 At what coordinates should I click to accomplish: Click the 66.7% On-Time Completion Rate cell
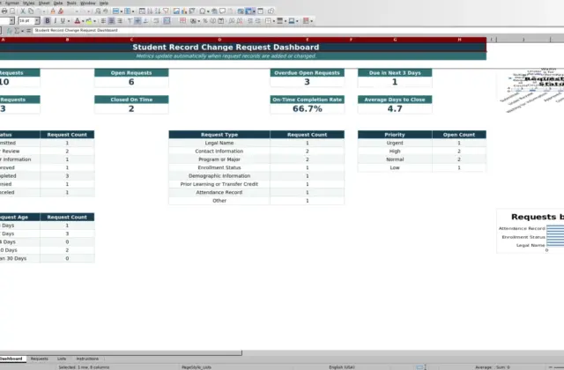(308, 108)
